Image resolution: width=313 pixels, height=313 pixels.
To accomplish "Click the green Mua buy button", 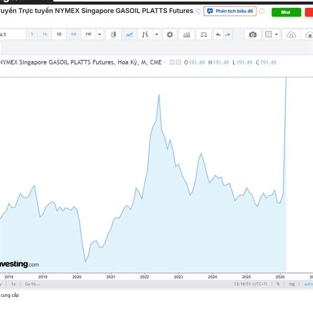I will tap(286, 12).
